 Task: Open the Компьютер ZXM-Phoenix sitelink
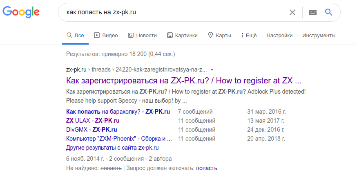click(x=119, y=139)
